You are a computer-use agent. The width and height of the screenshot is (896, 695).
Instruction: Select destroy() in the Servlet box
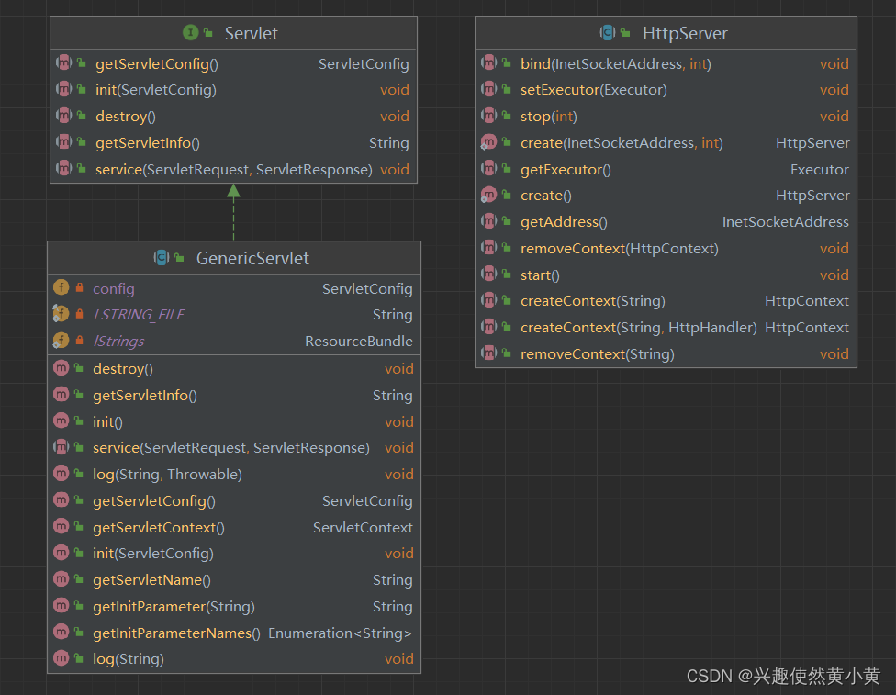pos(125,116)
